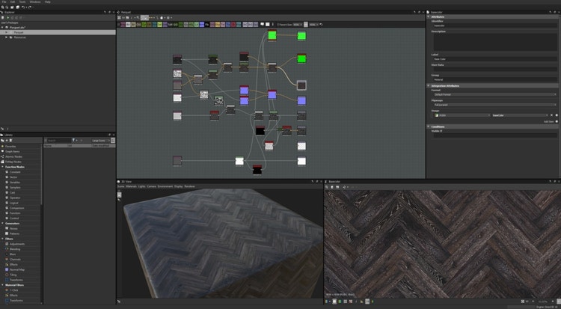Image resolution: width=561 pixels, height=309 pixels.
Task: Click the Label field containing Base Color
Action: click(494, 59)
